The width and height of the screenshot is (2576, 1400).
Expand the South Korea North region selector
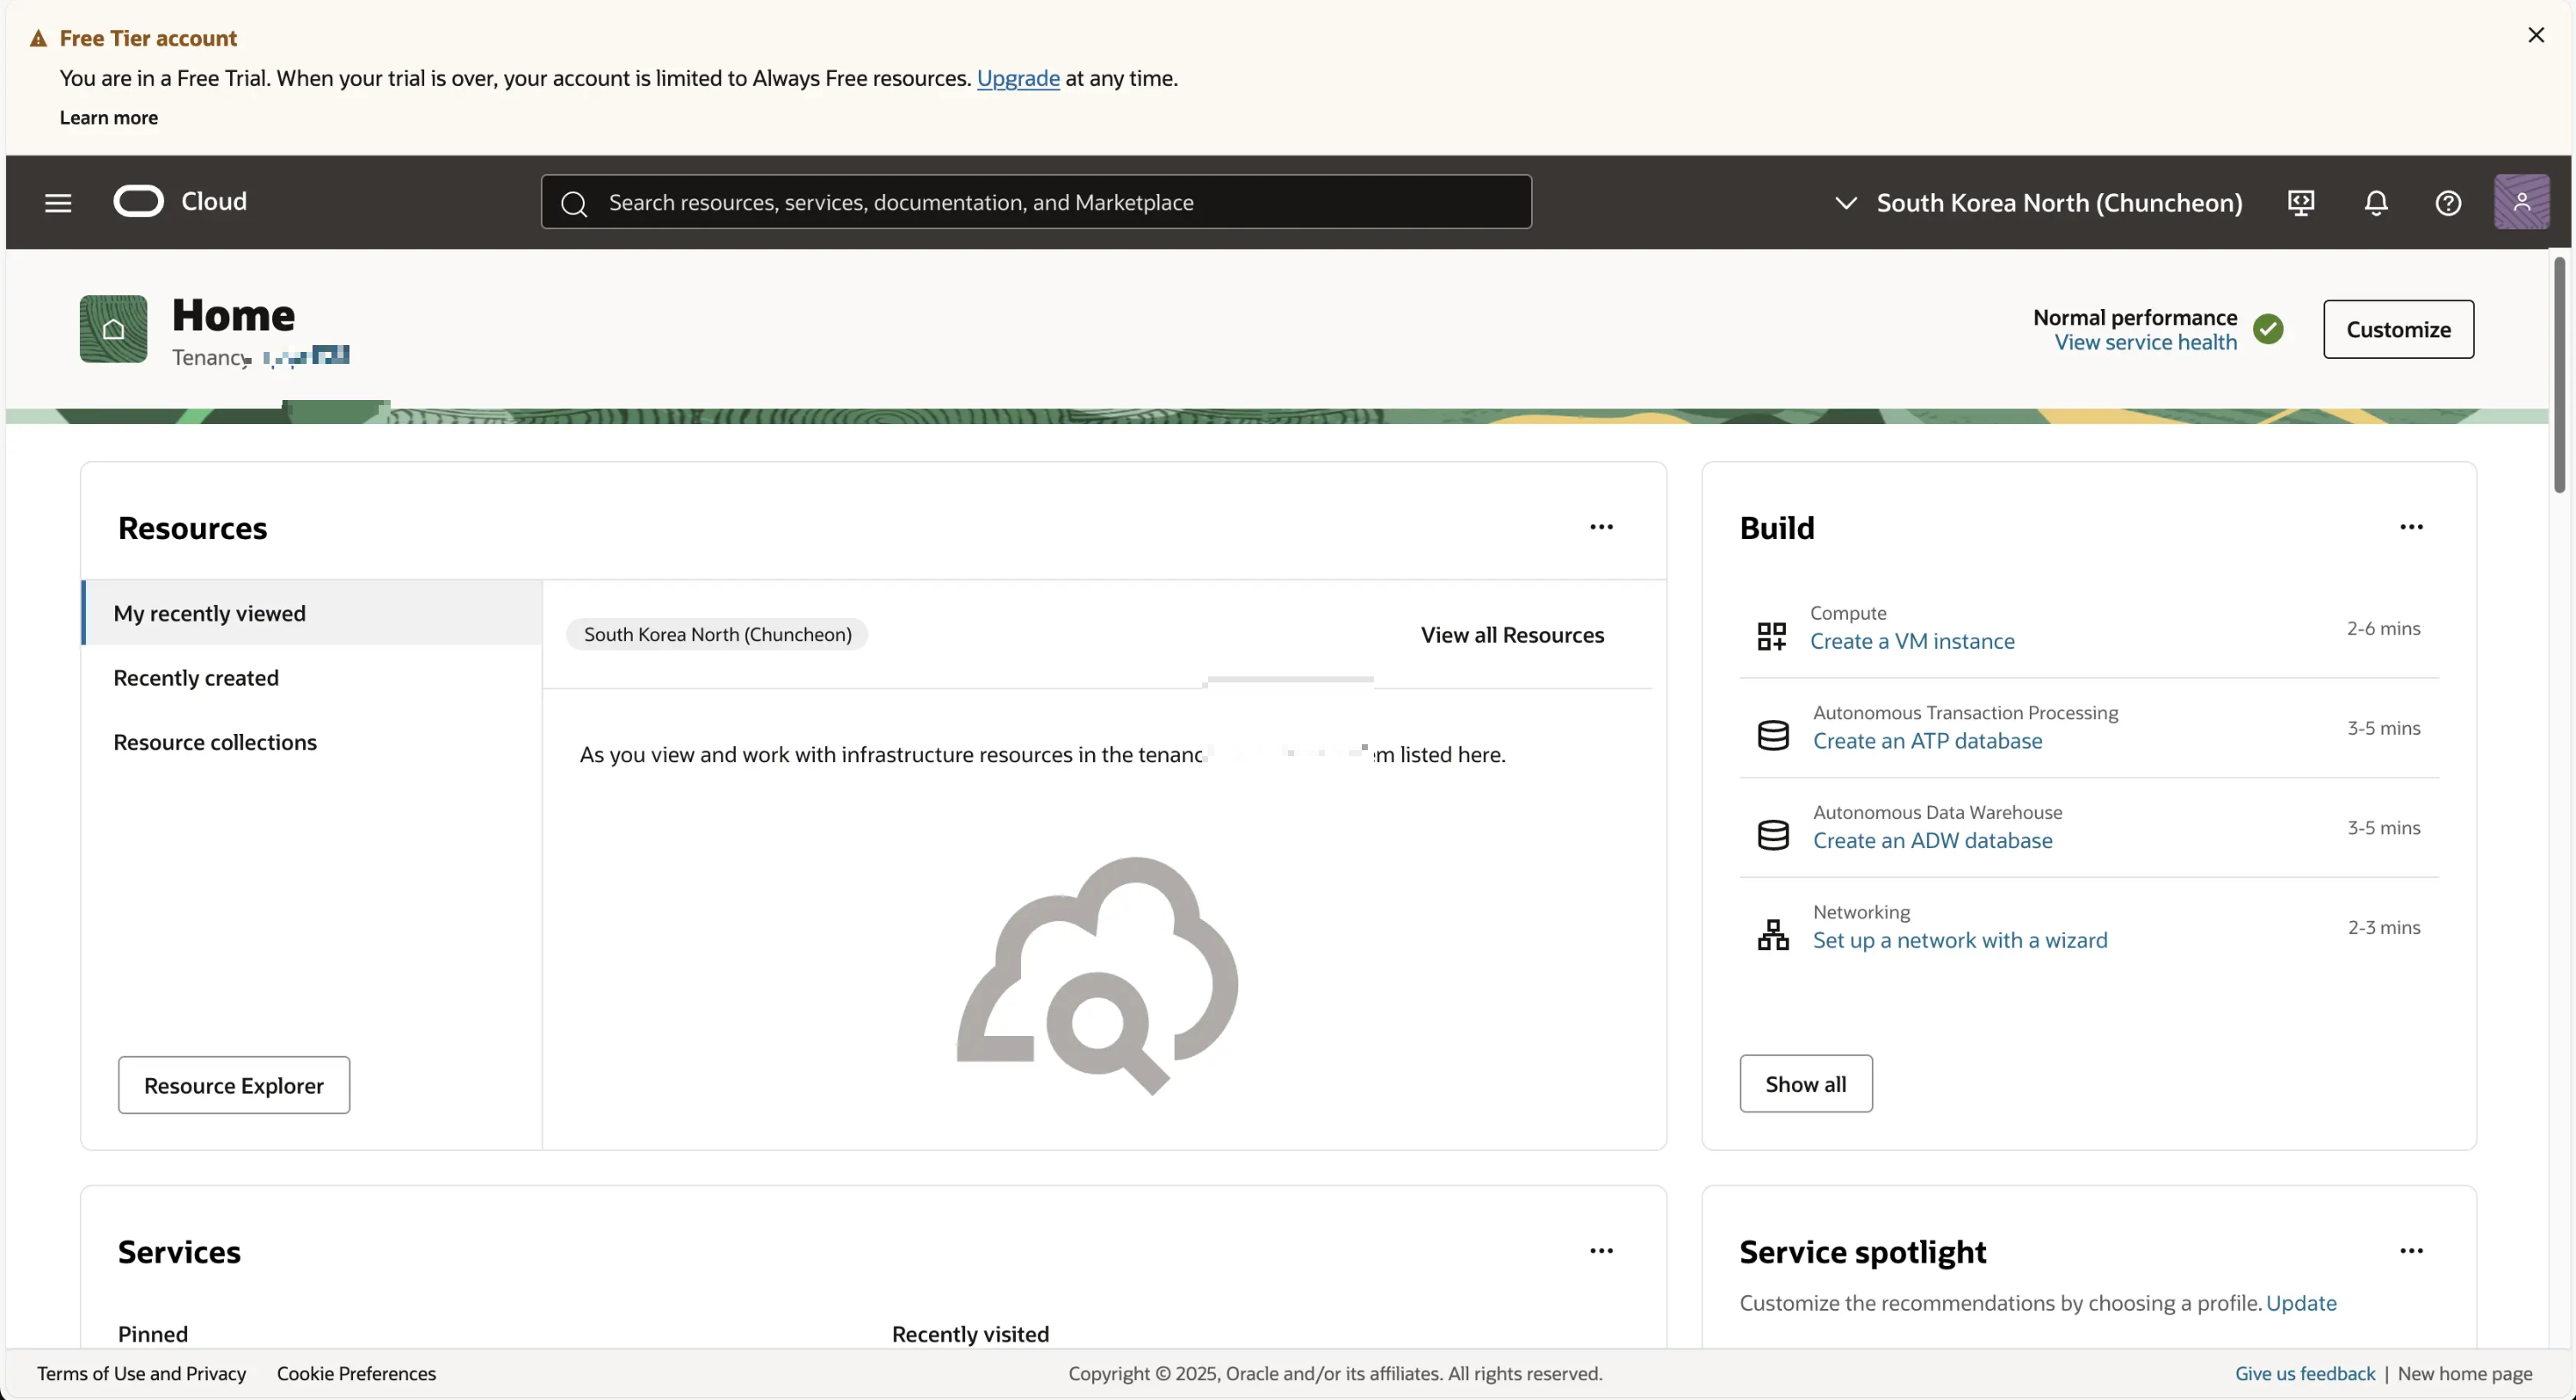pyautogui.click(x=2040, y=203)
